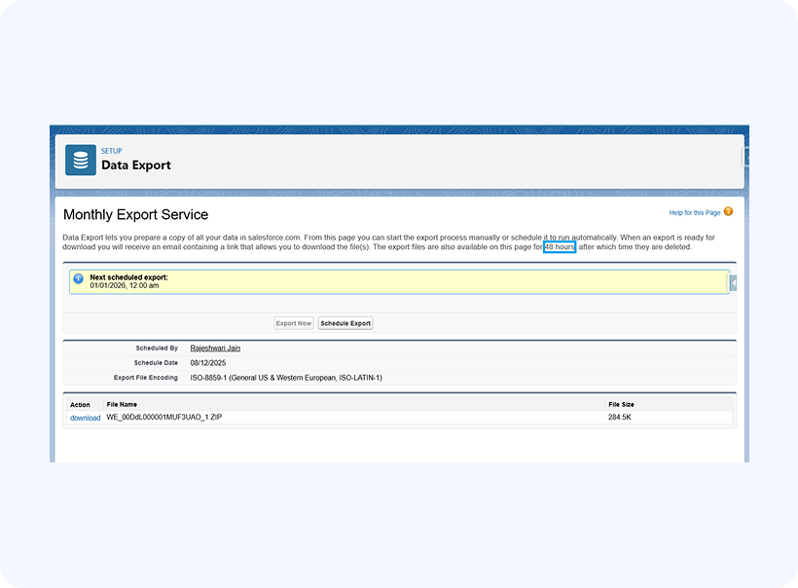Image resolution: width=798 pixels, height=588 pixels.
Task: Collapse the side panel arrow handle
Action: (x=734, y=282)
